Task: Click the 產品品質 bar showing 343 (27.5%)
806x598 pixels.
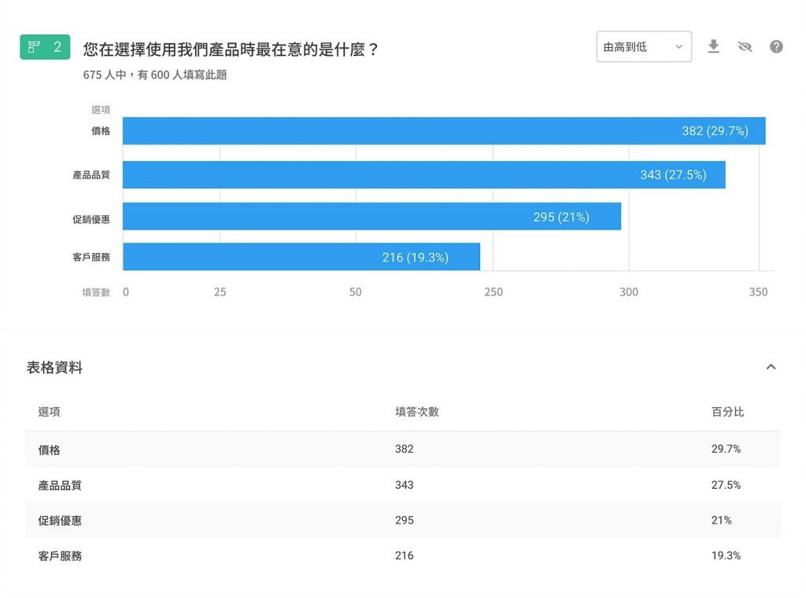Action: 424,174
